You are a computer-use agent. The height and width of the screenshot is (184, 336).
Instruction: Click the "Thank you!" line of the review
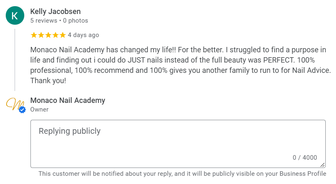click(x=48, y=81)
